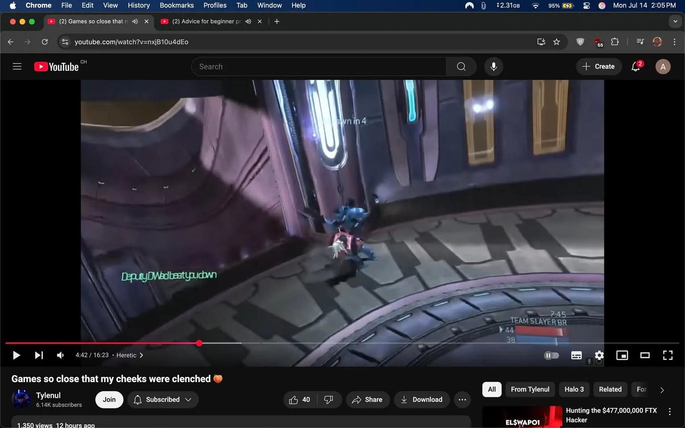Image resolution: width=685 pixels, height=428 pixels.
Task: Open YouTube notifications bell
Action: (636, 66)
